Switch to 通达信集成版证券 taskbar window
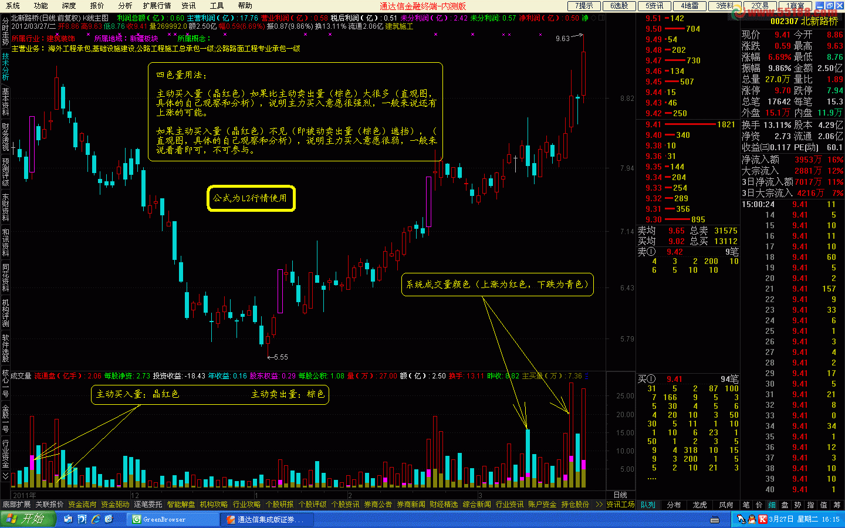 [266, 519]
